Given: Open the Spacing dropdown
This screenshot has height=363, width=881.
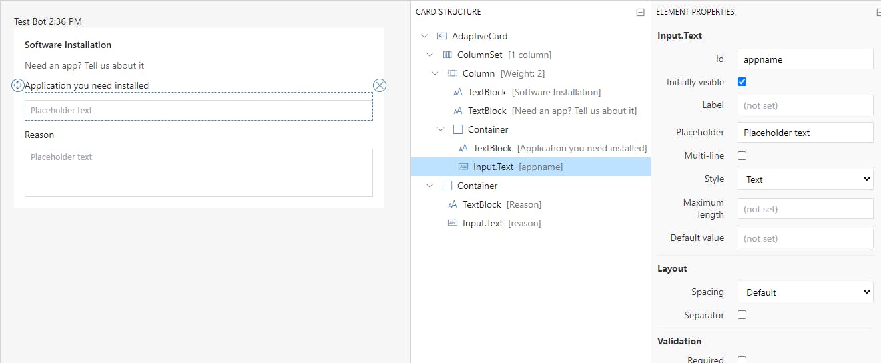Looking at the screenshot, I should point(805,292).
